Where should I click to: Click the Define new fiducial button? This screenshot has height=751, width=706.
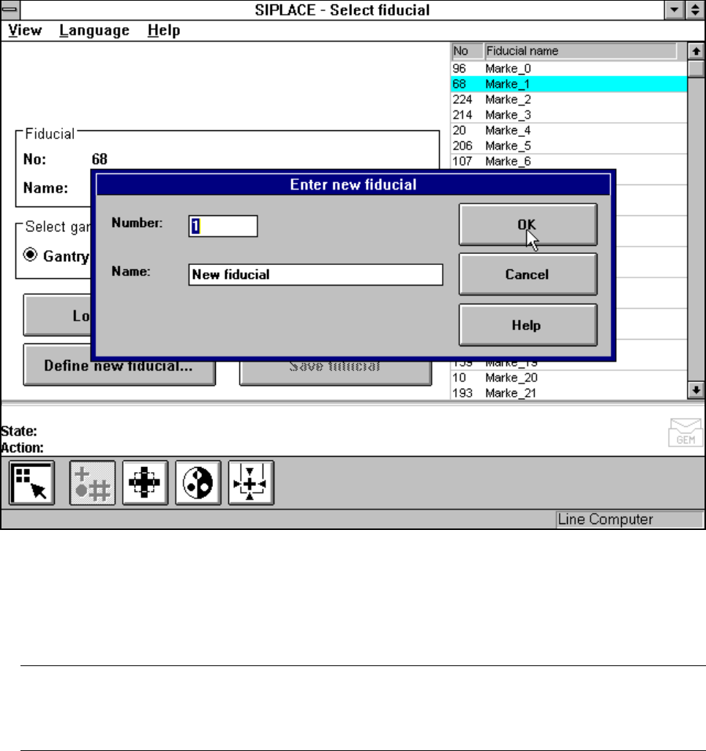119,365
